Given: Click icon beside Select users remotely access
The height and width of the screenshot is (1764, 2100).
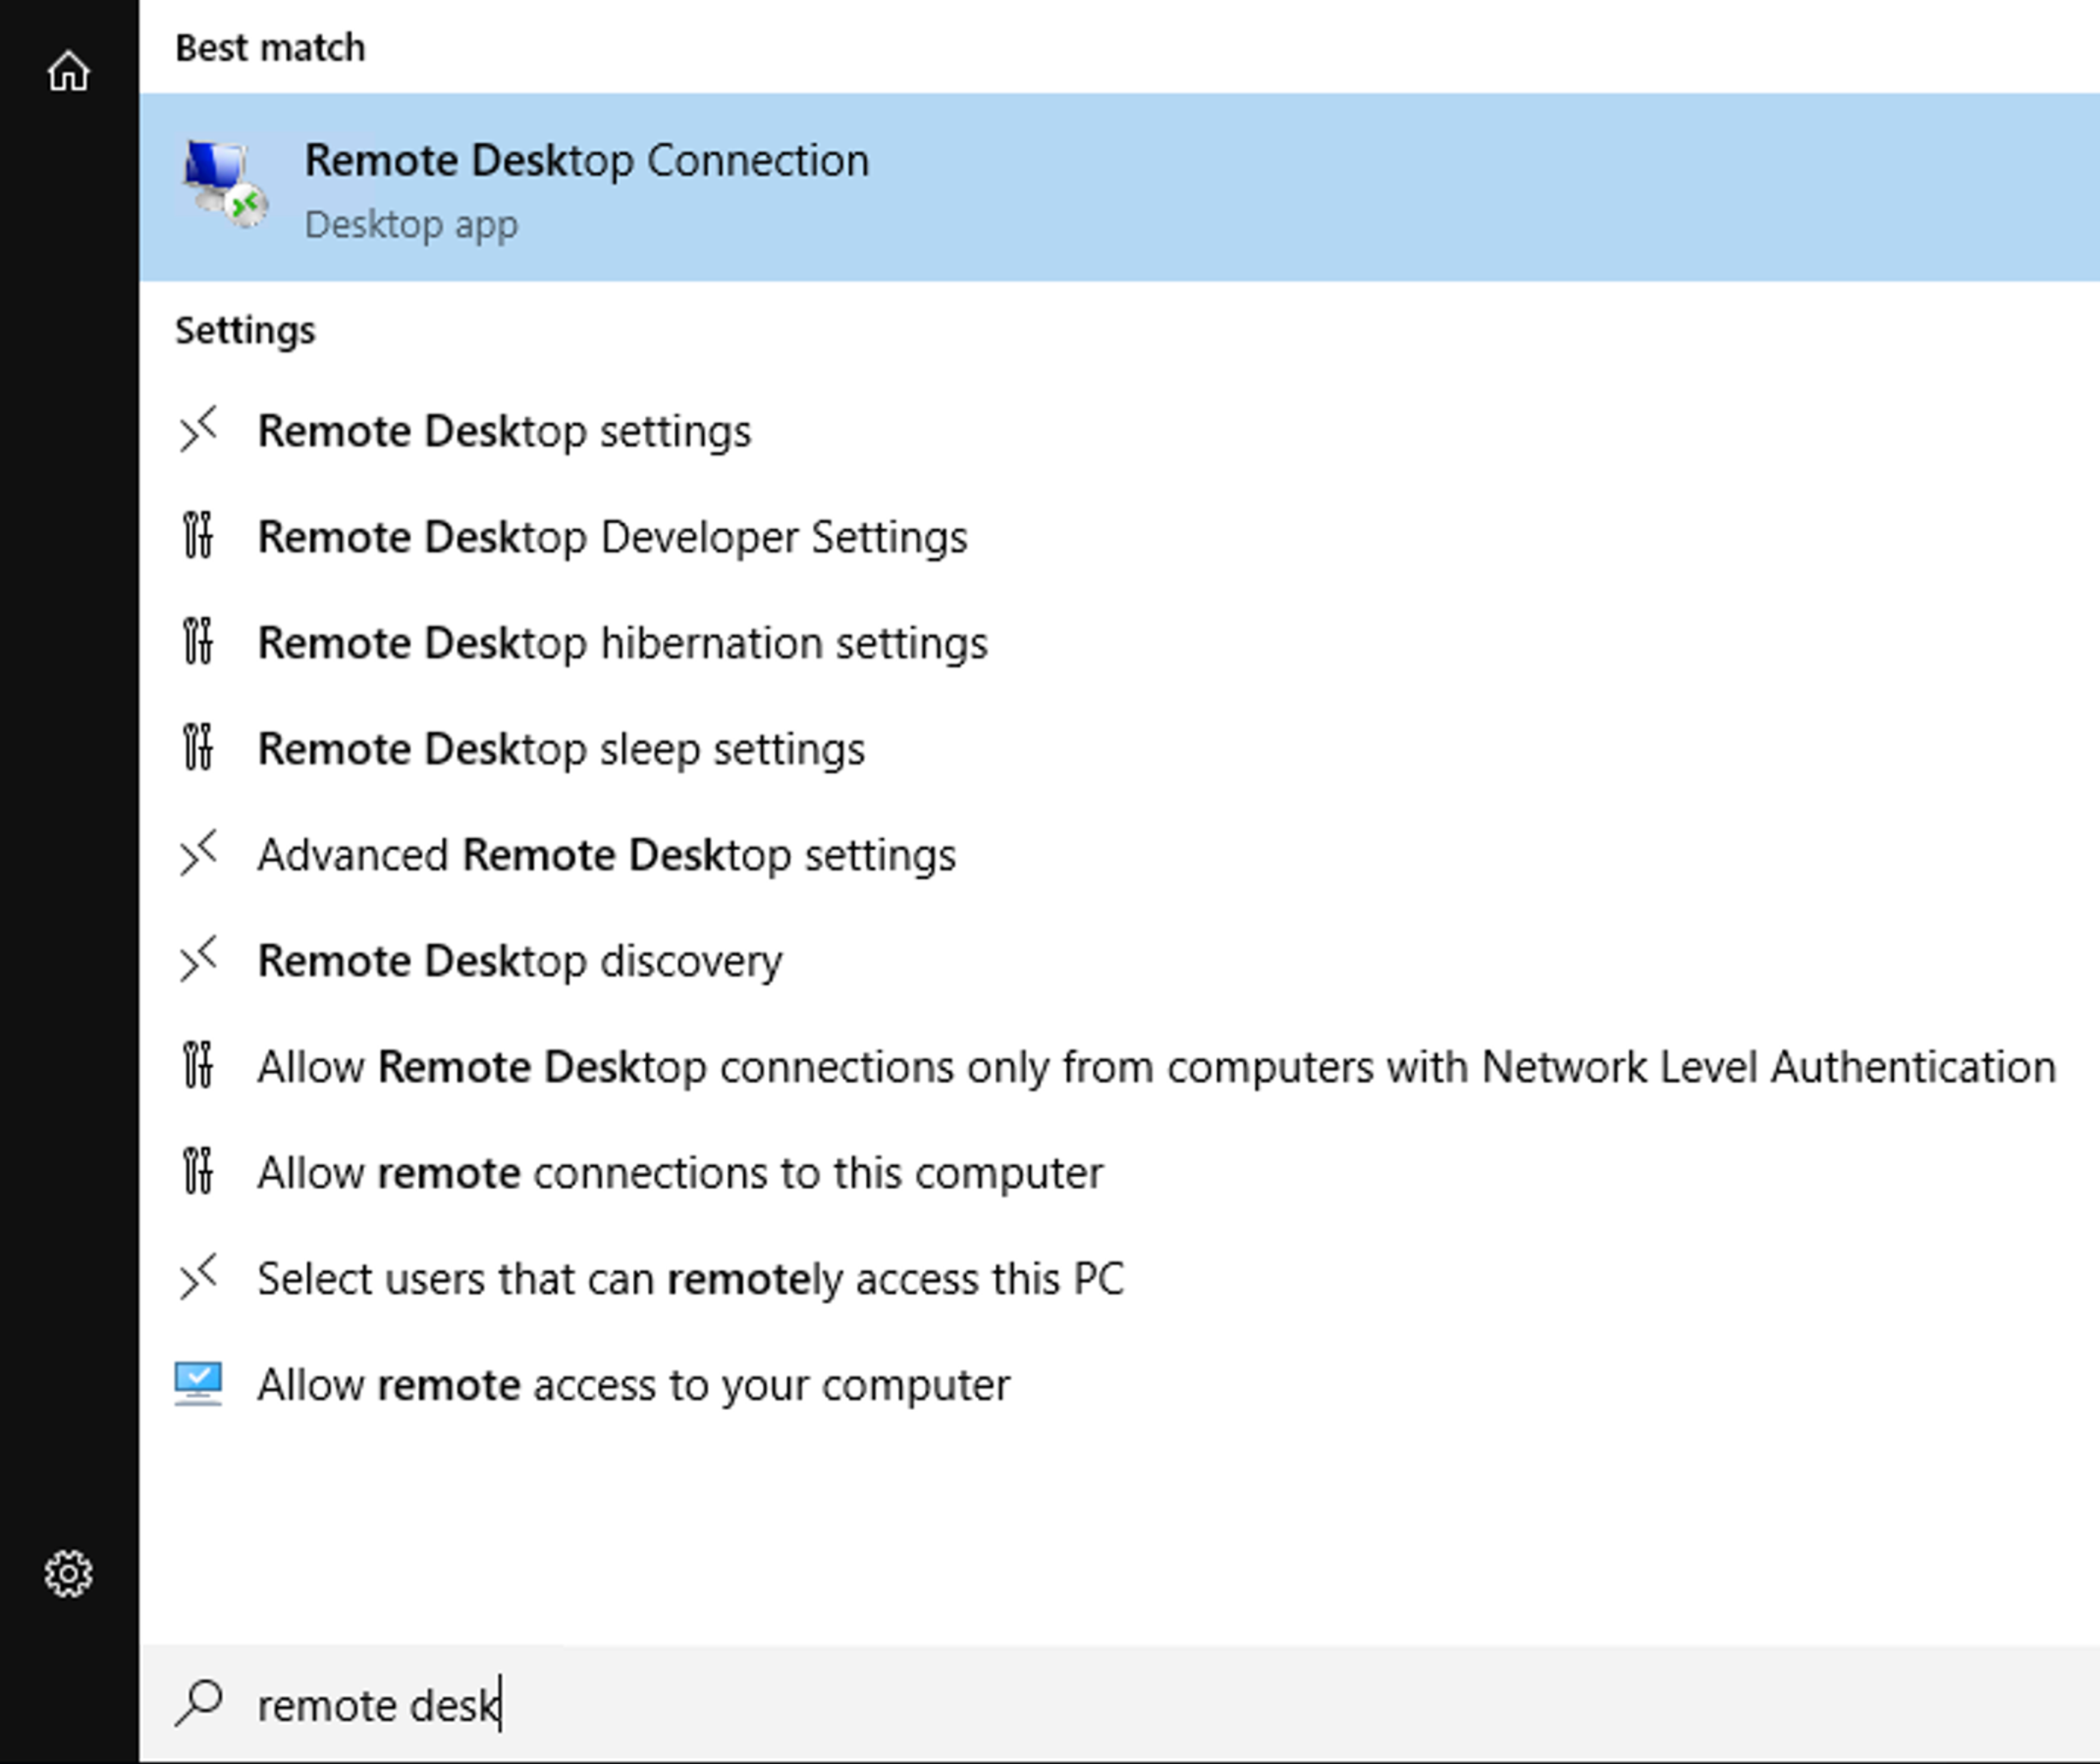Looking at the screenshot, I should 198,1278.
